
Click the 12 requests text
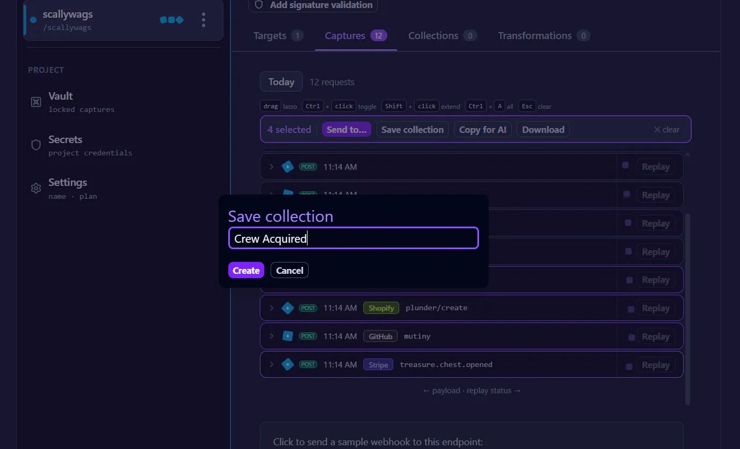click(332, 82)
